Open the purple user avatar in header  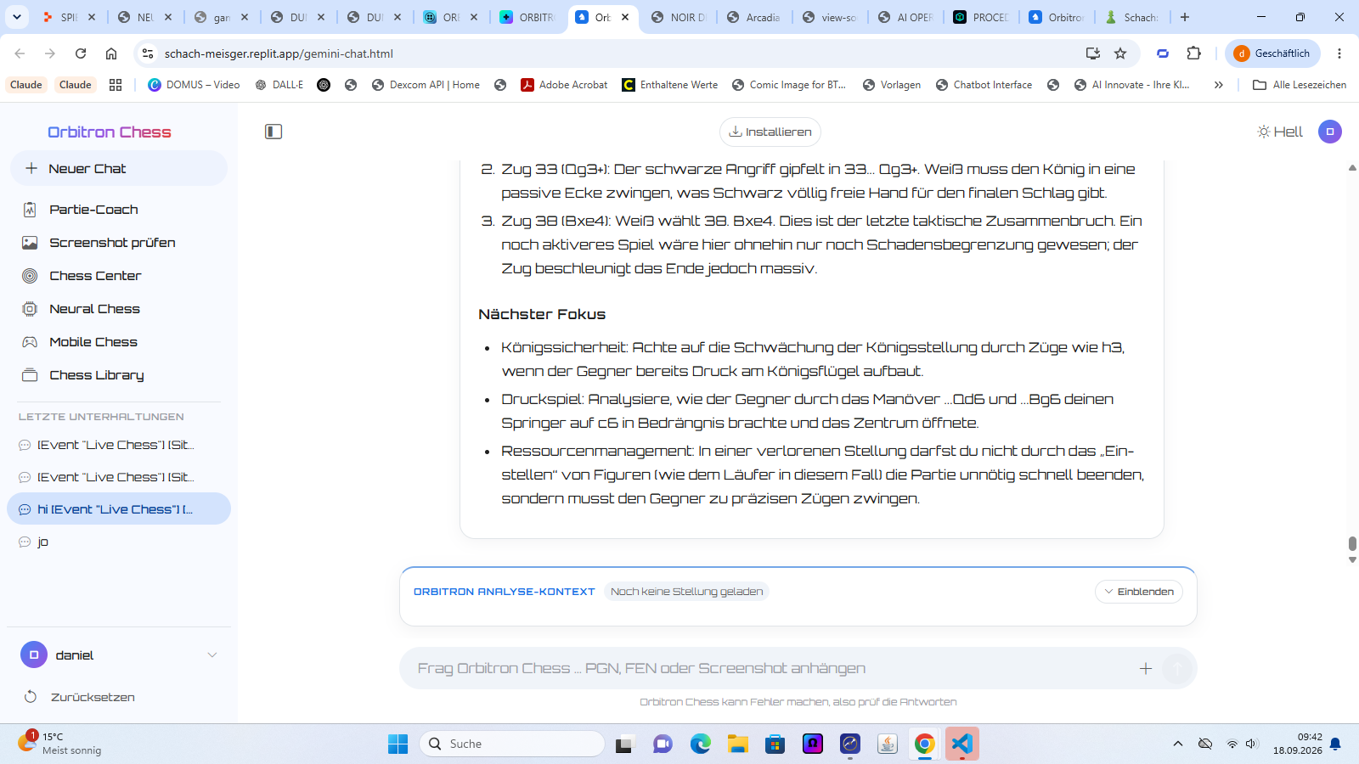(x=1330, y=132)
